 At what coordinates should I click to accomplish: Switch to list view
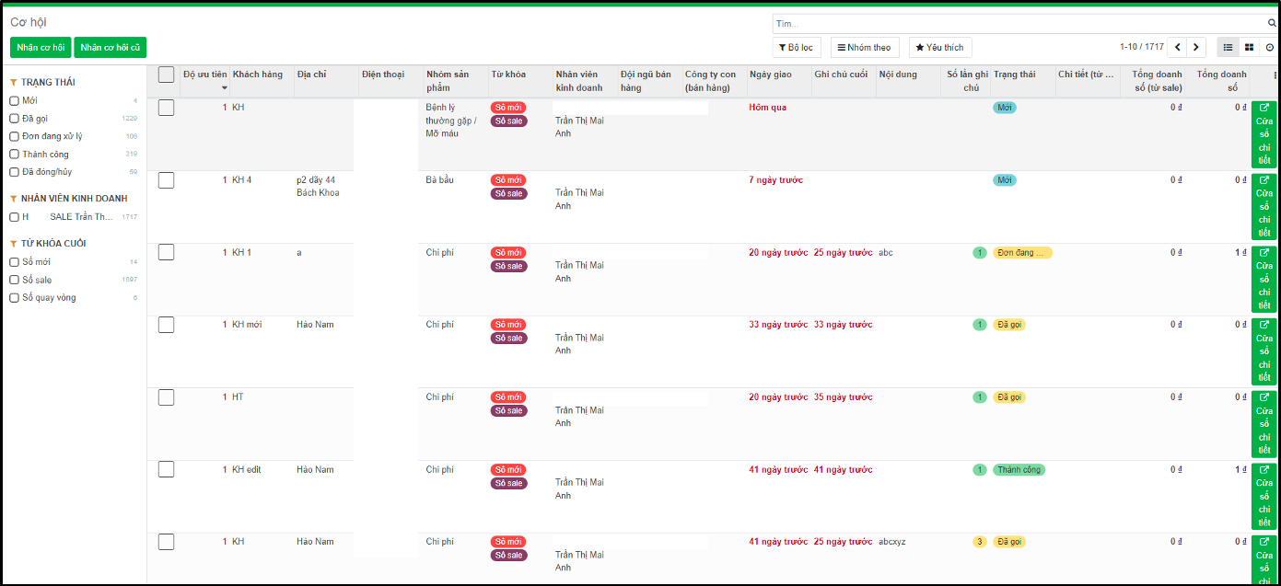point(1228,47)
